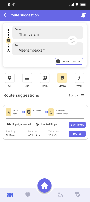The width and height of the screenshot is (90, 202).
Task: Tap the back arrow in header
Action: coord(5,15)
